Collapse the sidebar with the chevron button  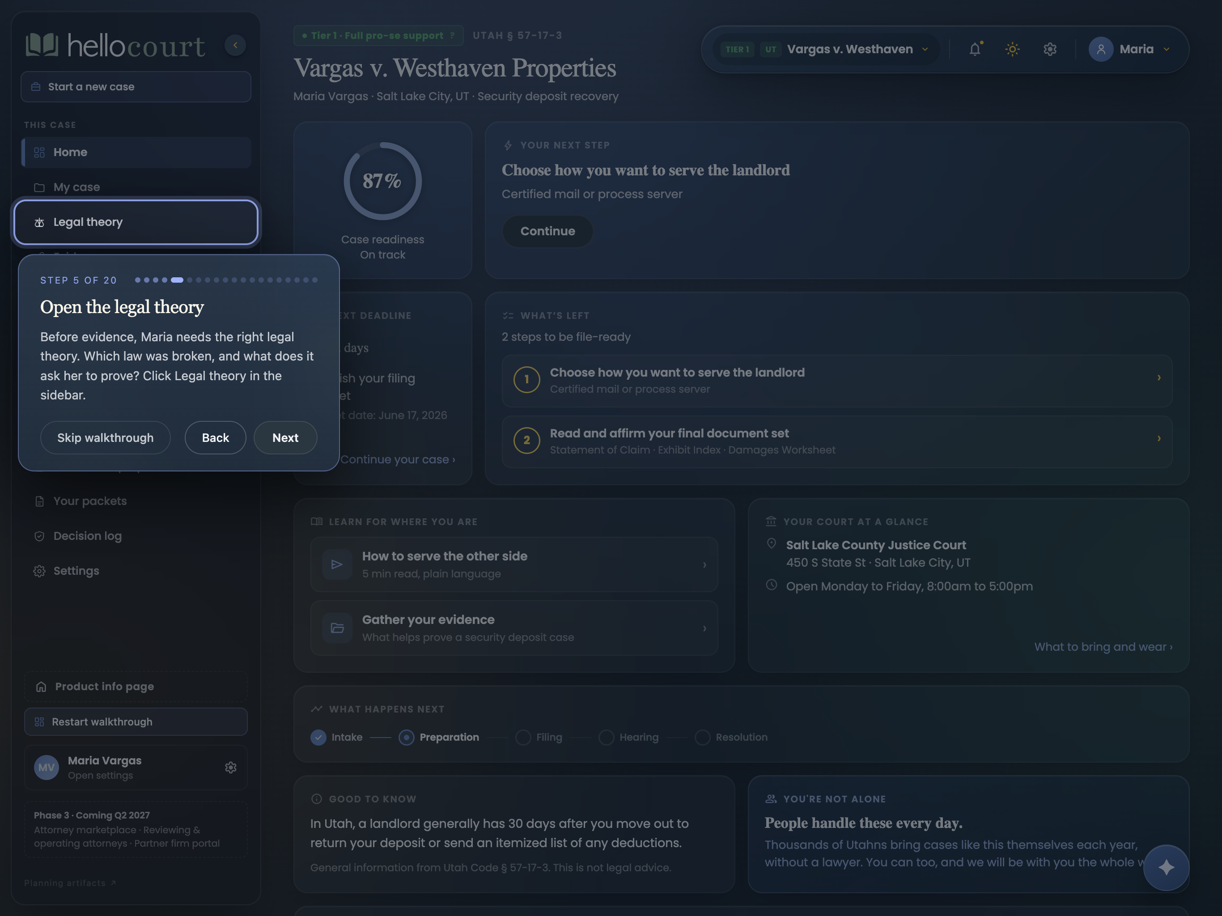(x=235, y=45)
